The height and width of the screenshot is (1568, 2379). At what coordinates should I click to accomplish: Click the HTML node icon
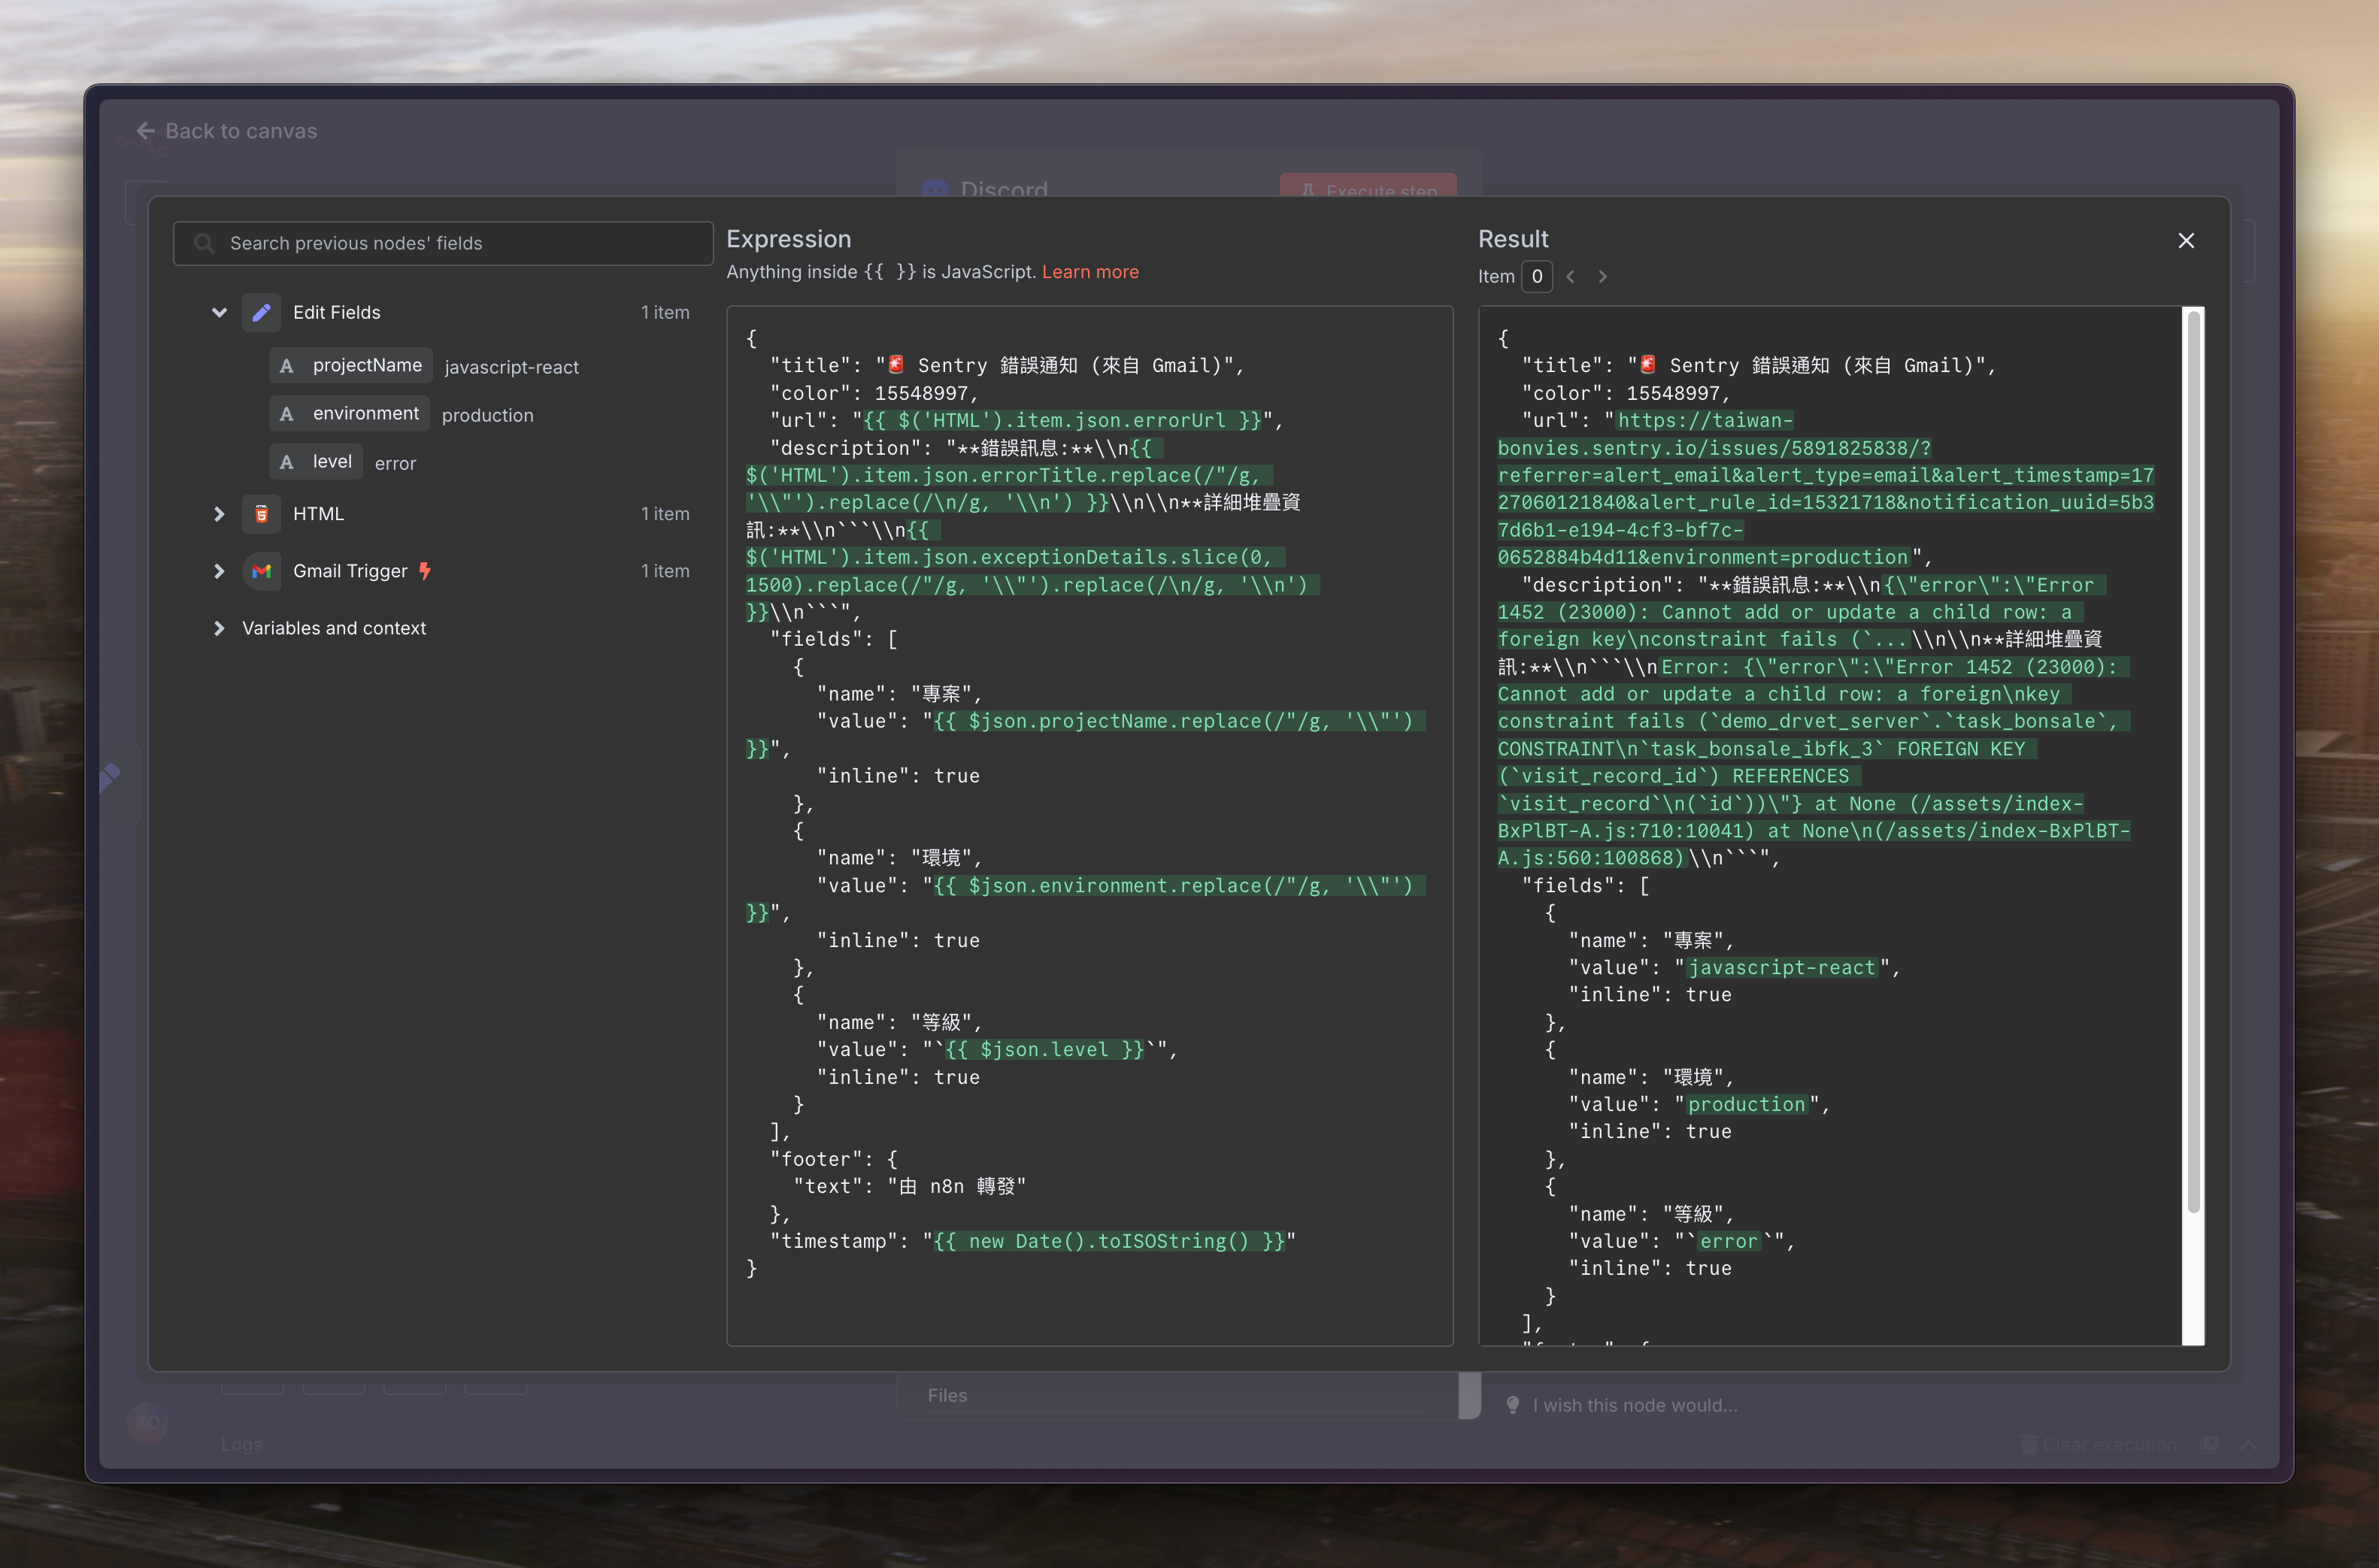click(x=261, y=514)
